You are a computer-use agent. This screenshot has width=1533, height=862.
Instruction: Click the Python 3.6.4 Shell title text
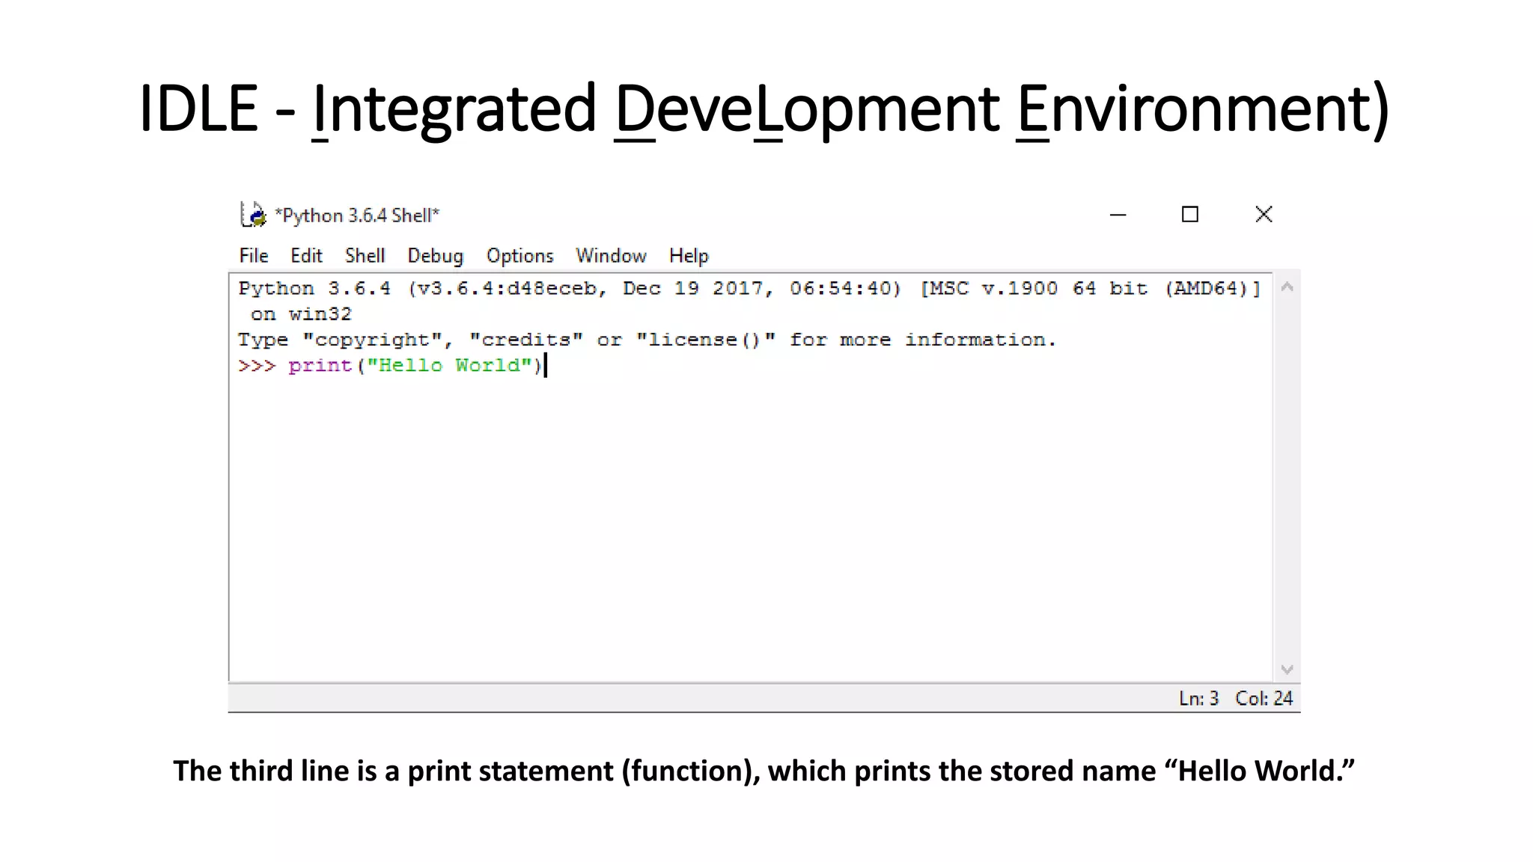[x=357, y=215]
